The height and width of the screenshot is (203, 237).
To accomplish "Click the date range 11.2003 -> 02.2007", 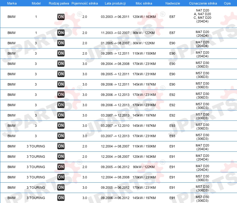I will pyautogui.click(x=115, y=33).
